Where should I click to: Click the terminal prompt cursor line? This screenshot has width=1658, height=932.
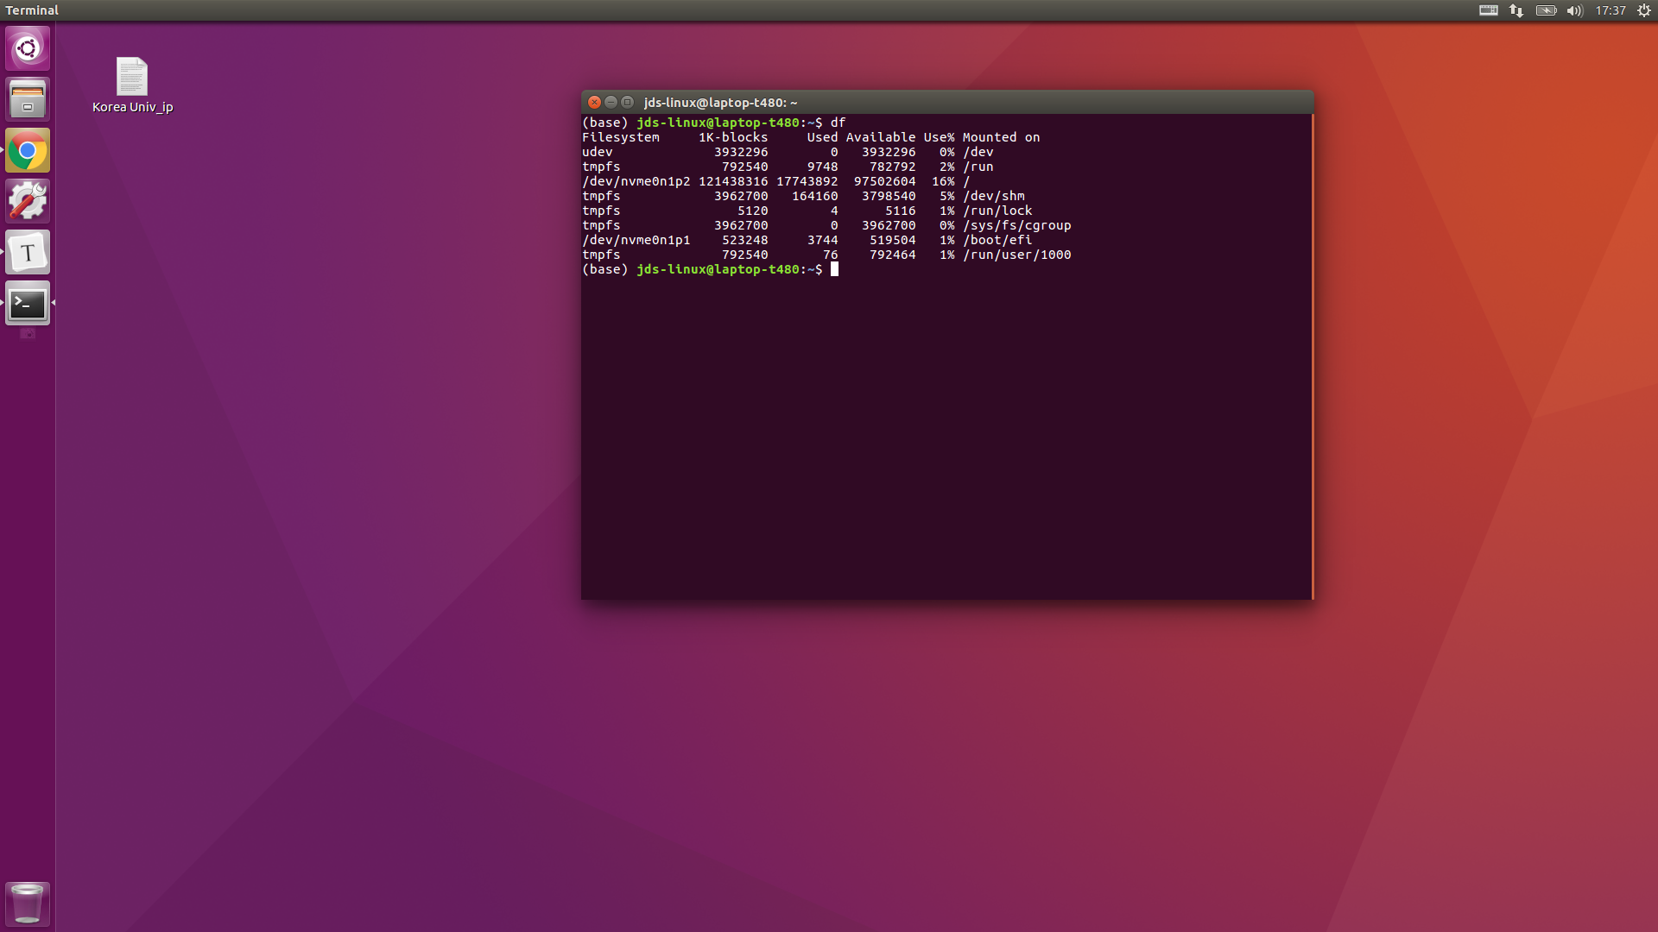pyautogui.click(x=834, y=269)
